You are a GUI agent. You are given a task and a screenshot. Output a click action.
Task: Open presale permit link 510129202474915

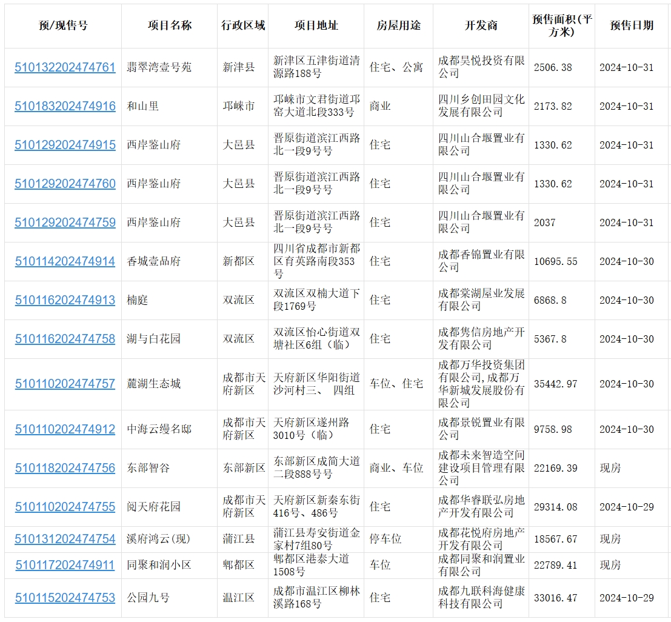point(65,145)
